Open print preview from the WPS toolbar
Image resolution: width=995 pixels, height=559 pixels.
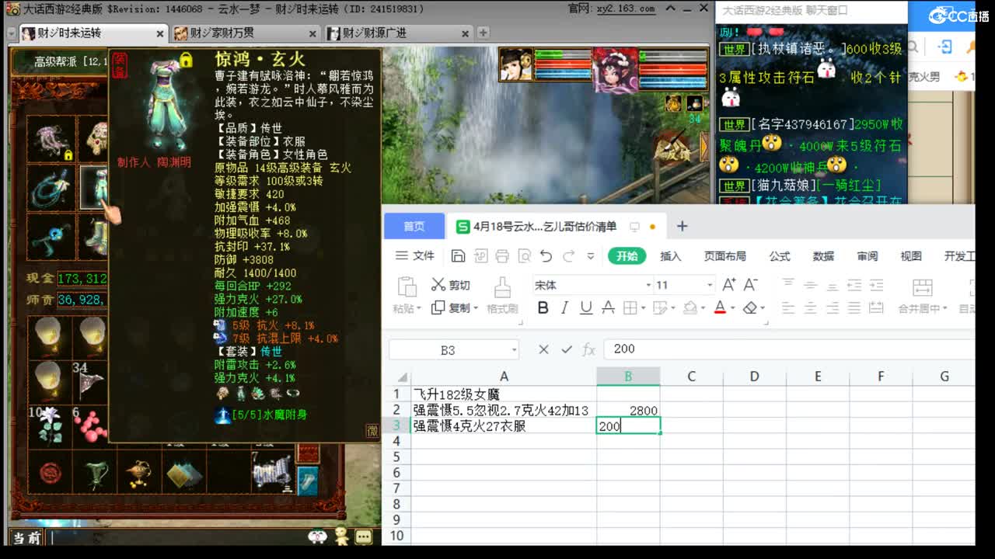tap(524, 256)
